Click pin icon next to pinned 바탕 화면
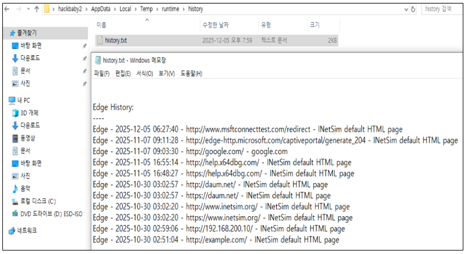Screen dimensions: 468x254 pos(84,46)
